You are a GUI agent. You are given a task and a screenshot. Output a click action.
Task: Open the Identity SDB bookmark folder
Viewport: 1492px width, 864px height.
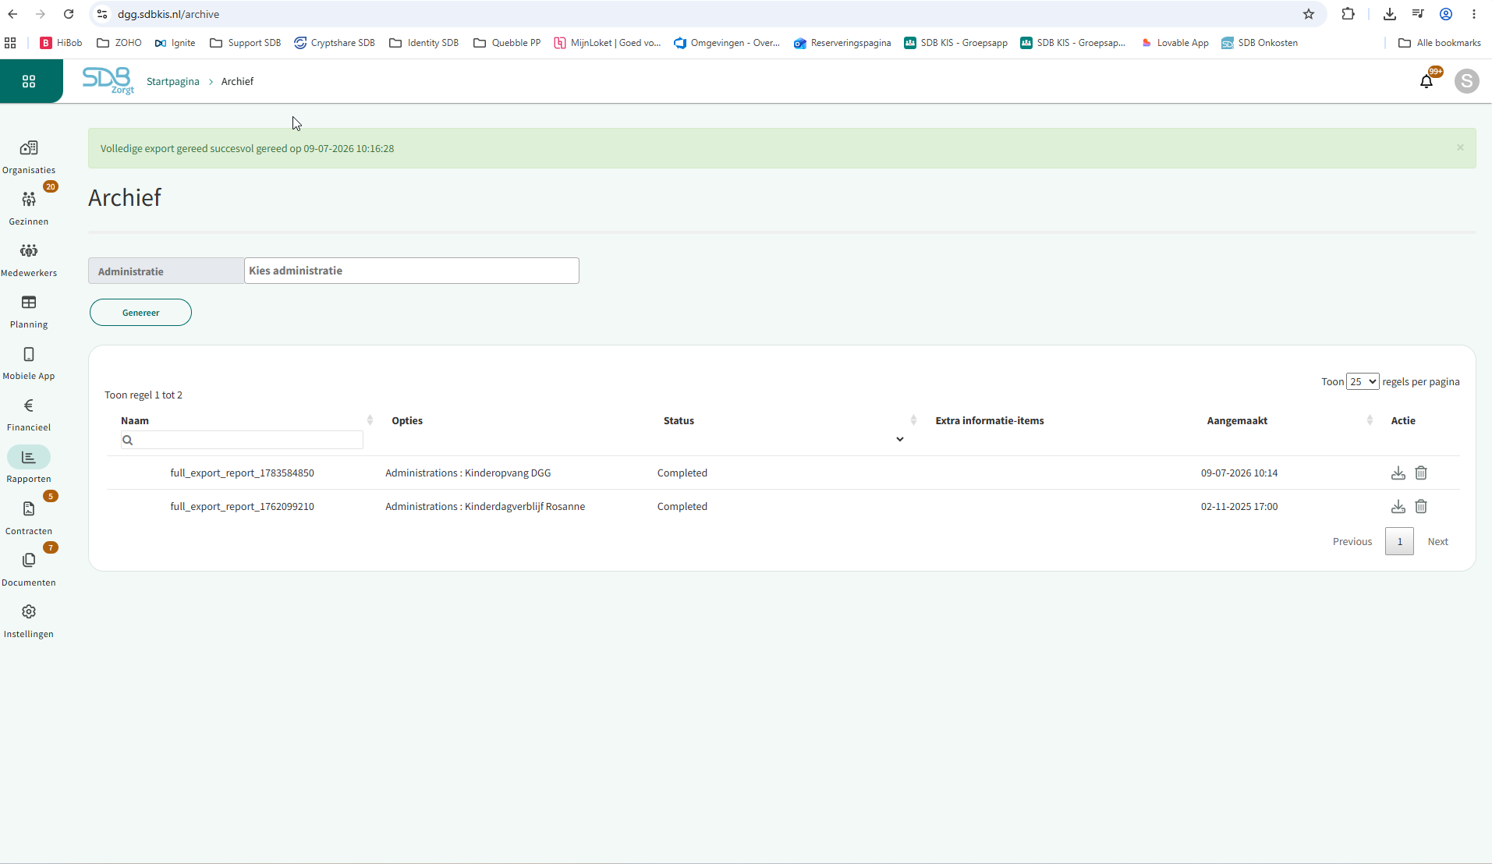(x=424, y=43)
